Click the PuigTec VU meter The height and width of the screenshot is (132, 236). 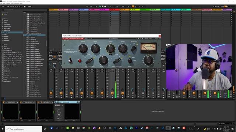click(148, 48)
